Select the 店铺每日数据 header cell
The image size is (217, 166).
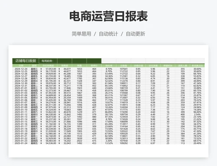point(26,61)
